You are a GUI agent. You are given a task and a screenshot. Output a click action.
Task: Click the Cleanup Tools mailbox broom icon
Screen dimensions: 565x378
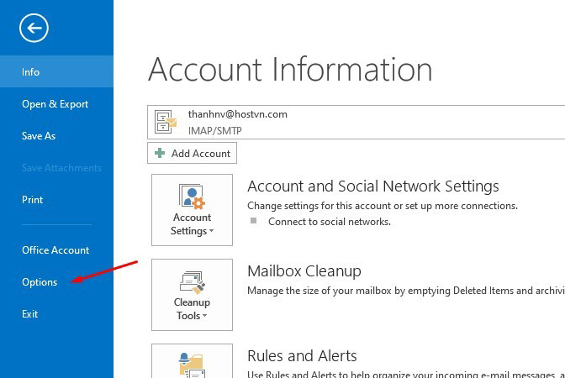(192, 283)
